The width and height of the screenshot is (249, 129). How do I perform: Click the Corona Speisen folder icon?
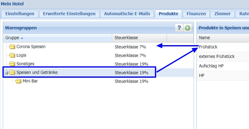tap(12, 47)
